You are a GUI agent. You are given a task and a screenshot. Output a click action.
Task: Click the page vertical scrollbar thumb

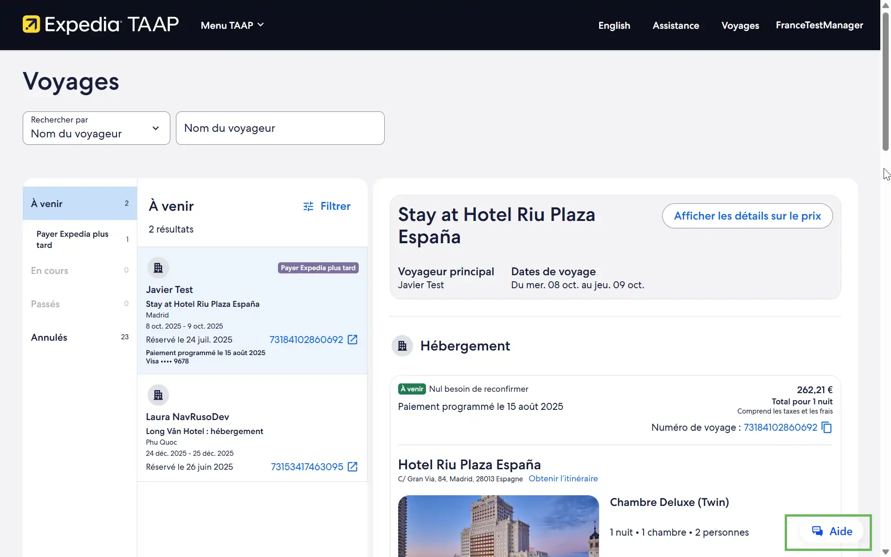coord(885,81)
